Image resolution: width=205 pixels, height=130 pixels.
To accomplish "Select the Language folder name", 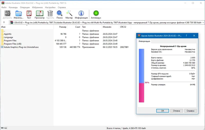I will 8,37.
